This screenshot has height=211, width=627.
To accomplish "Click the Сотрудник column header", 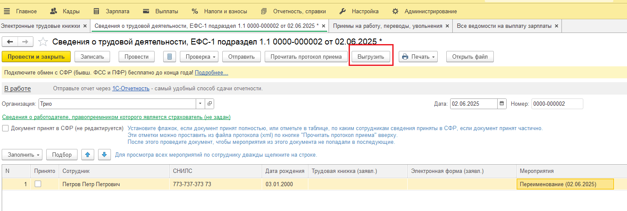I will [114, 171].
